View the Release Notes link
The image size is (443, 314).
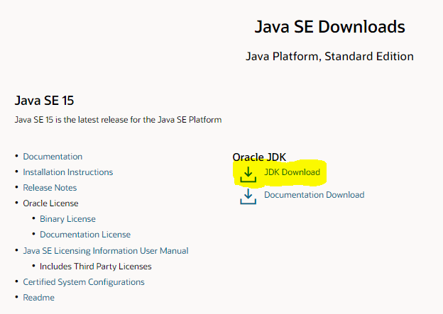tap(50, 188)
